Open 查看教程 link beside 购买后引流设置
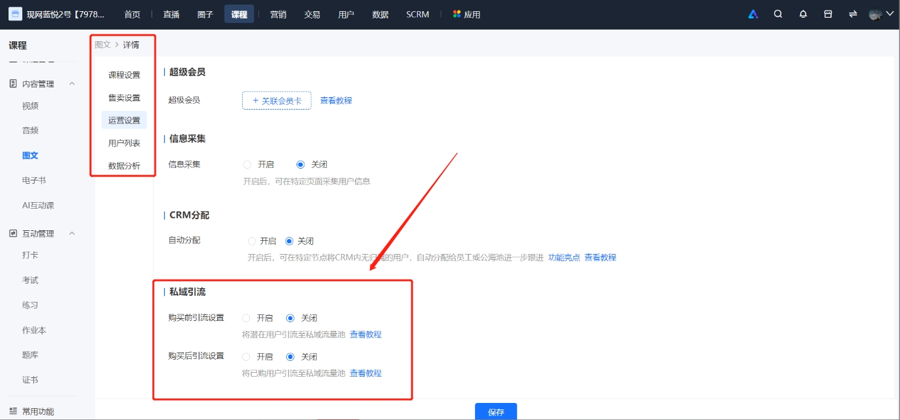This screenshot has width=900, height=420. pos(365,373)
